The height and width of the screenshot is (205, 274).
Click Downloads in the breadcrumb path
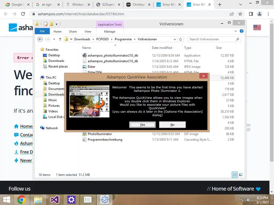(82, 39)
